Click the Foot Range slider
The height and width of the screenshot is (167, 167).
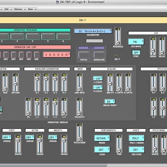tap(18, 144)
